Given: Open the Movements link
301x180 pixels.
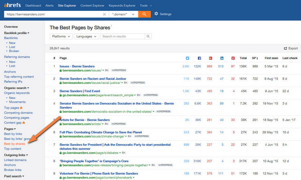Looking at the screenshot, I should tap(17, 102).
